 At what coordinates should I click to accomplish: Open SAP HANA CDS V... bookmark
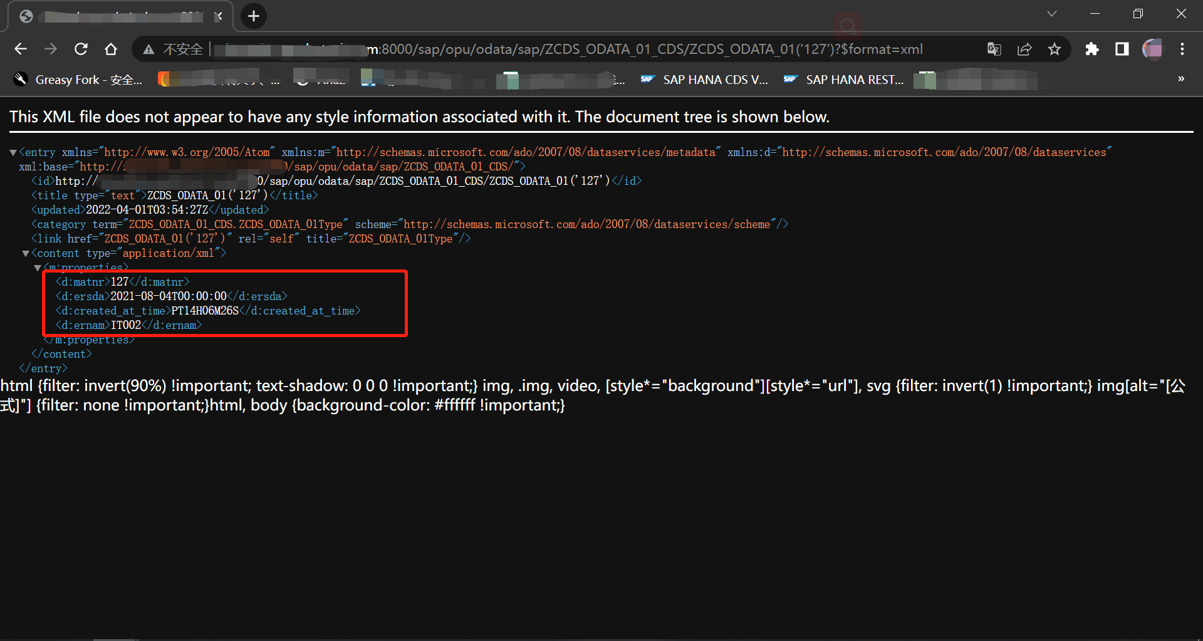704,80
